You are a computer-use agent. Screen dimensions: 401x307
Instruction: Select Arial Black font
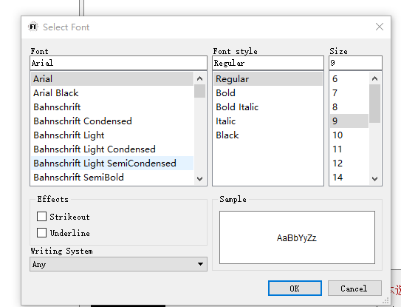(112, 93)
